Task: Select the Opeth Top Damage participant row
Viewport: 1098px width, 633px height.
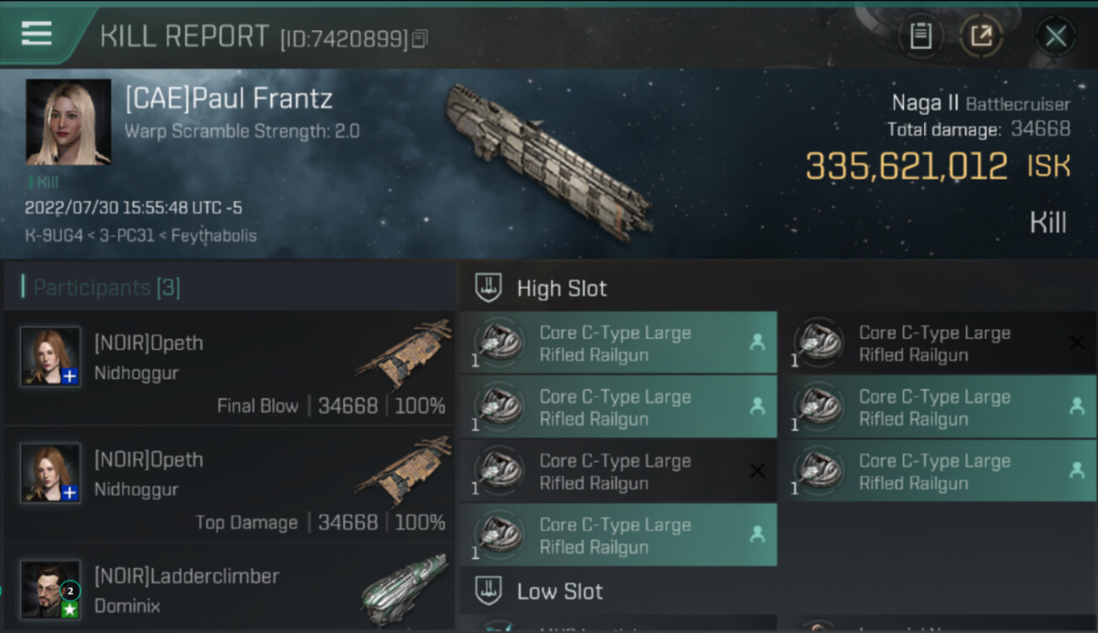Action: click(x=230, y=484)
